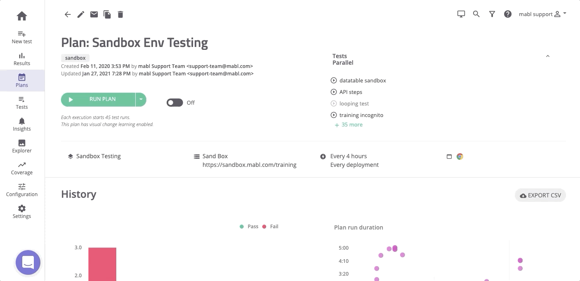
Task: Open the filter funnel icon
Action: point(492,14)
